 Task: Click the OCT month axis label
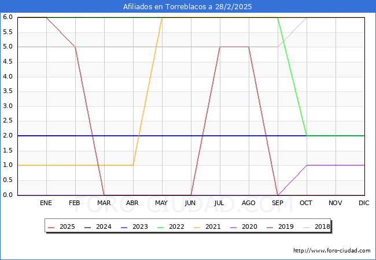[306, 203]
